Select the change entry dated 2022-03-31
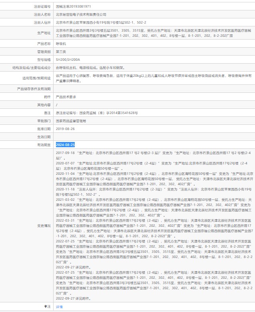 (x=154, y=228)
